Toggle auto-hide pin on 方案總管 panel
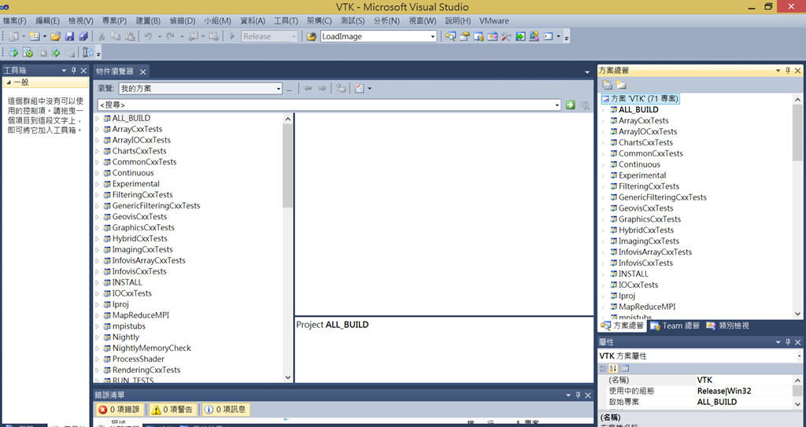This screenshot has height=427, width=806. coord(787,71)
